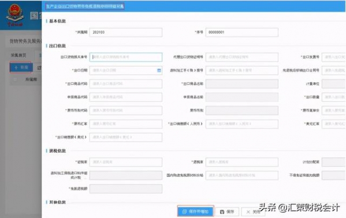Click the highlighted dialog title text

[x=85, y=6]
